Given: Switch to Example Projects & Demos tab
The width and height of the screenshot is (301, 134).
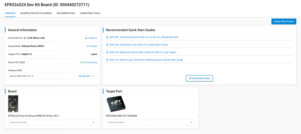Looking at the screenshot, I should (x=36, y=13).
